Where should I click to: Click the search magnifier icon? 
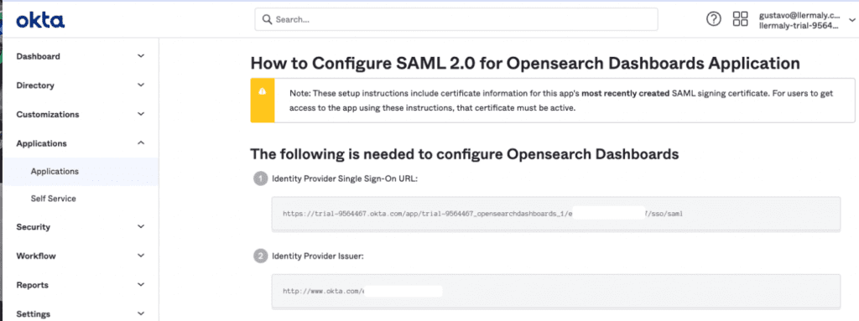pyautogui.click(x=268, y=20)
